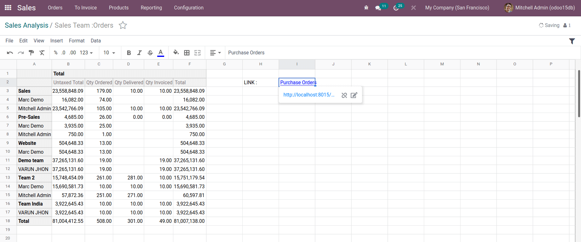The height and width of the screenshot is (242, 581).
Task: Click the Clear Formatting icon
Action: click(42, 53)
